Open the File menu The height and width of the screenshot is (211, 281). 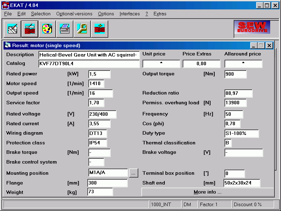click(x=8, y=14)
